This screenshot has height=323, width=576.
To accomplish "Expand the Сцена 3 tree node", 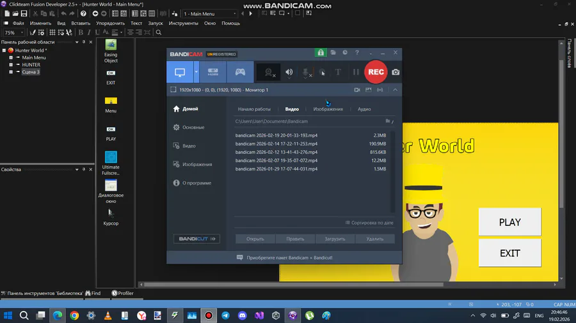I will pyautogui.click(x=11, y=71).
